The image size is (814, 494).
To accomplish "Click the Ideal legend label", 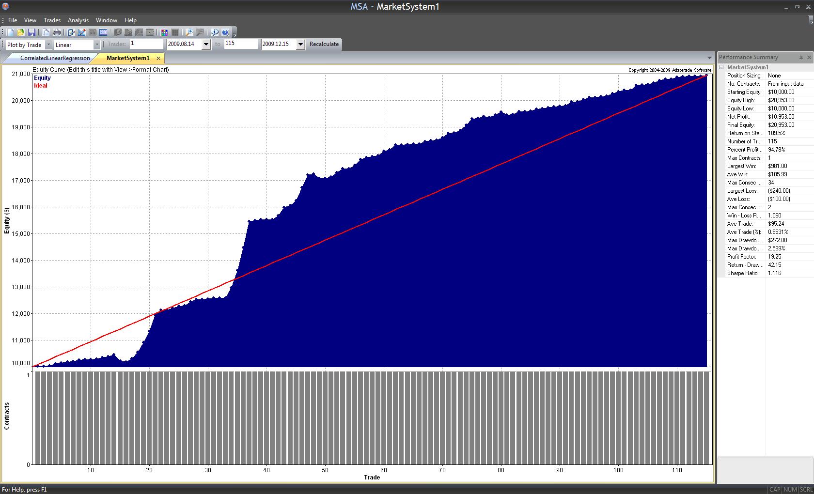I will (41, 86).
